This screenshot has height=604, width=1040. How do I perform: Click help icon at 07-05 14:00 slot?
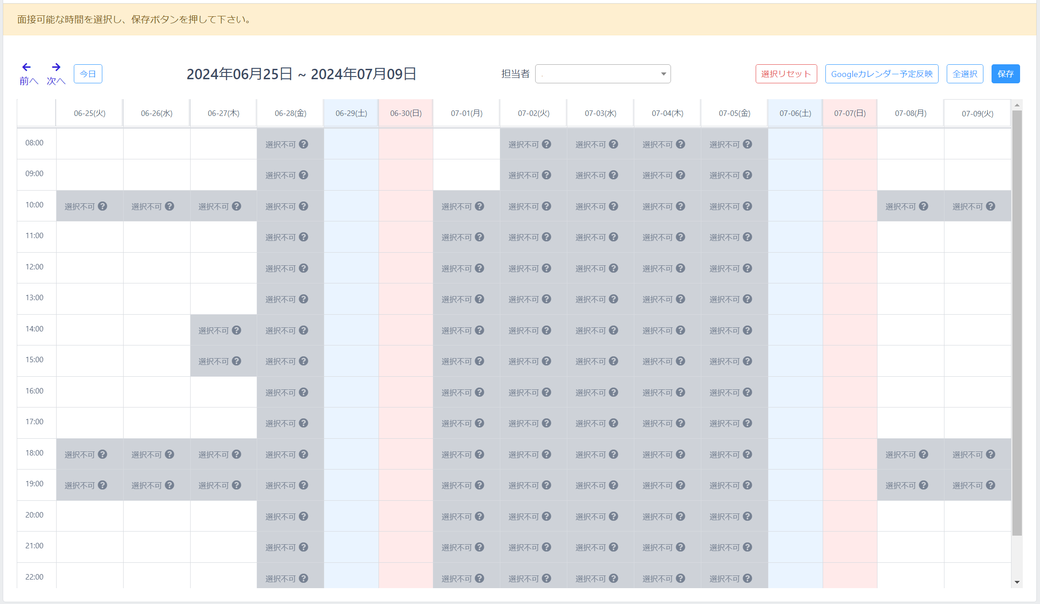coord(748,330)
